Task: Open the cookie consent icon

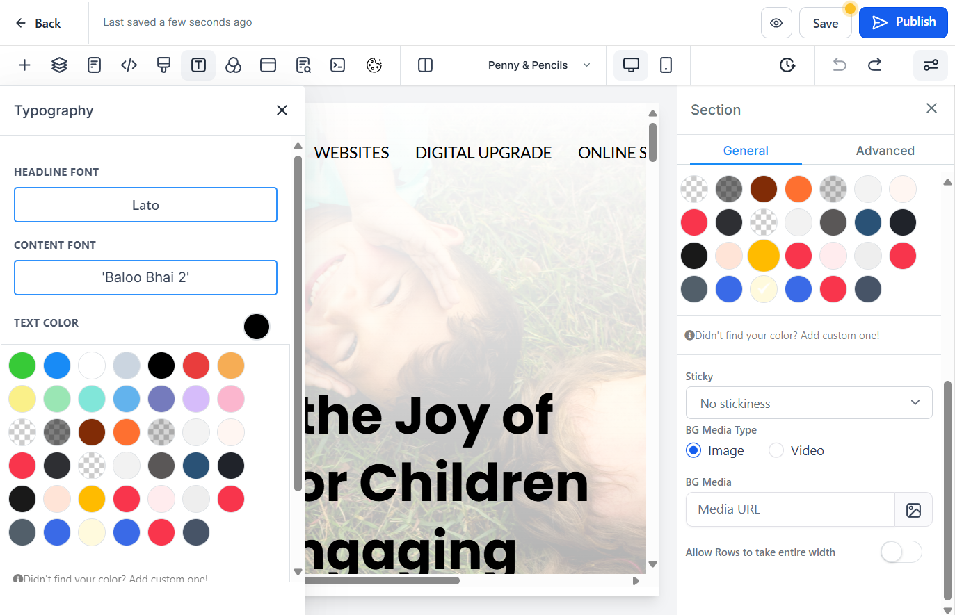Action: (374, 65)
